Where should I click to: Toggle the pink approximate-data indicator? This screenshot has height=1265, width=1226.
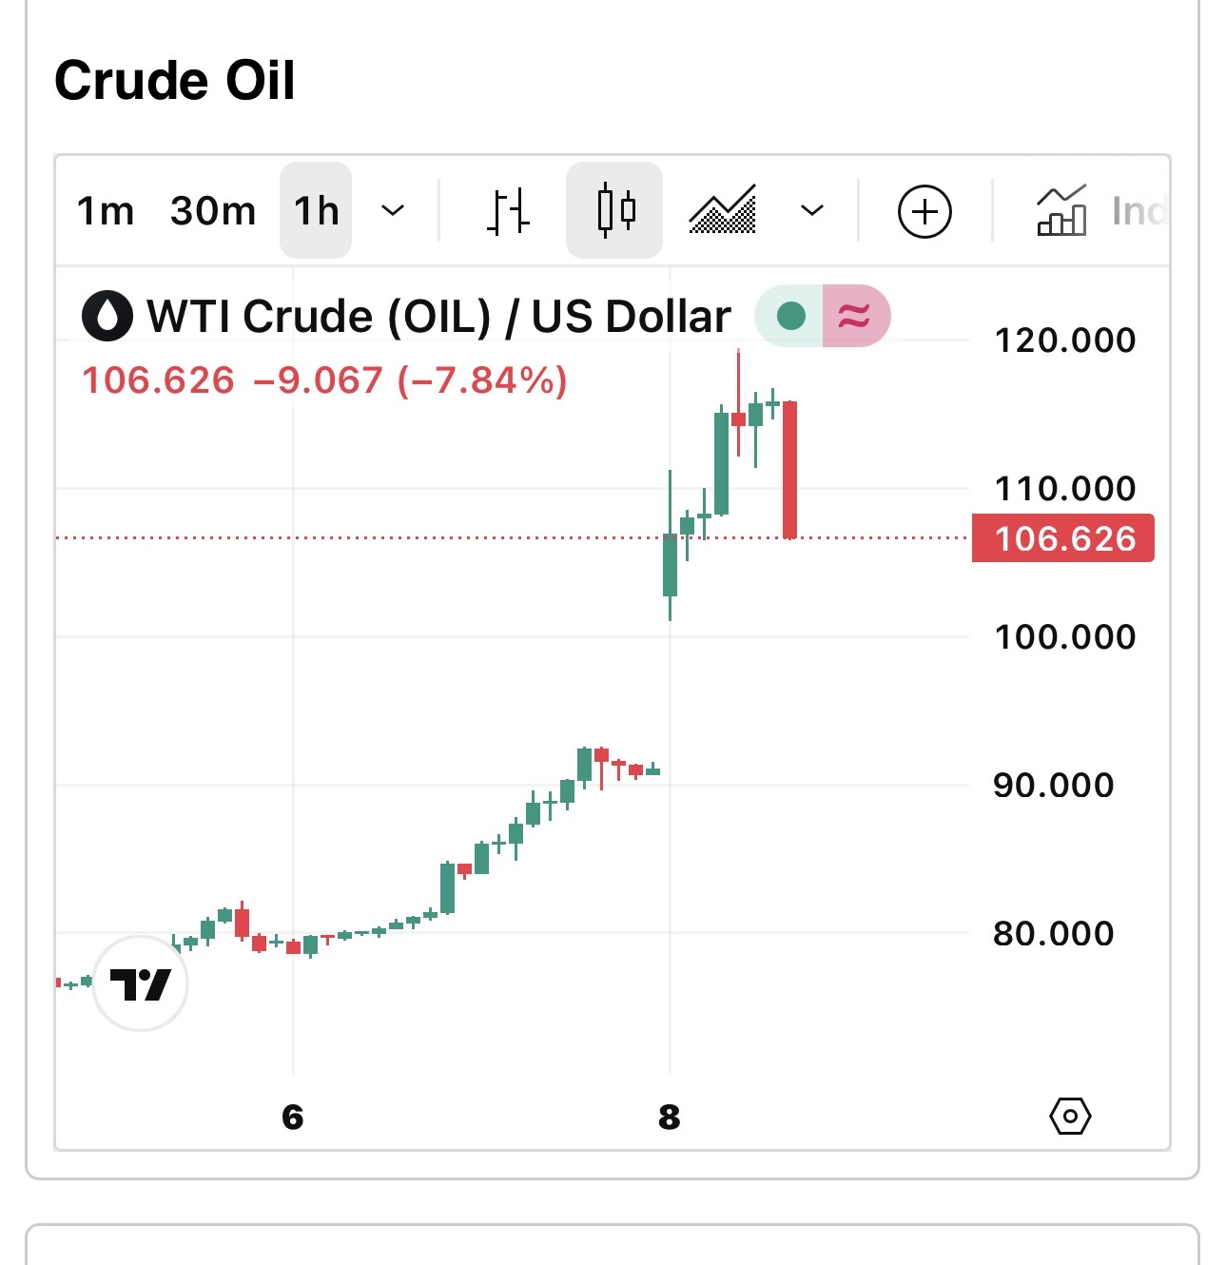pos(854,316)
